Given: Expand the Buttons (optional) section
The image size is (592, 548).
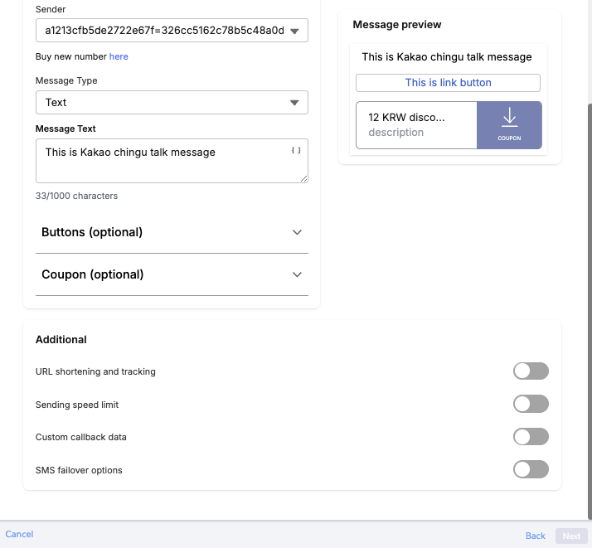Looking at the screenshot, I should (172, 232).
